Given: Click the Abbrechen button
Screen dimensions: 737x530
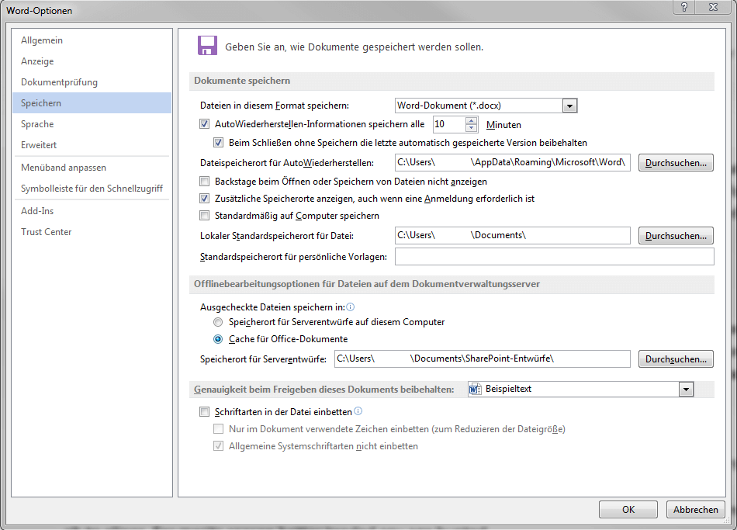Looking at the screenshot, I should point(696,510).
